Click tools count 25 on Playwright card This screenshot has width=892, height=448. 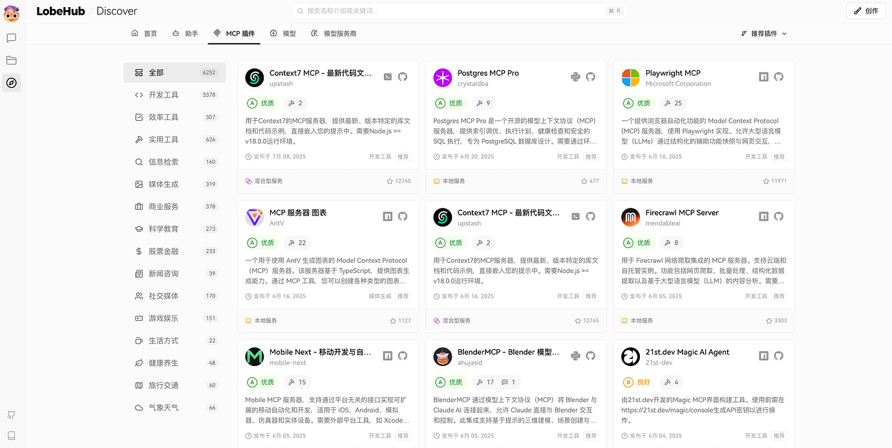673,103
